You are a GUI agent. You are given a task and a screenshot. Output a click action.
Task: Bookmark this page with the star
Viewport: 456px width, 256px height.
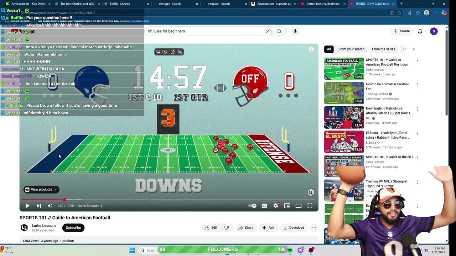tap(399, 13)
